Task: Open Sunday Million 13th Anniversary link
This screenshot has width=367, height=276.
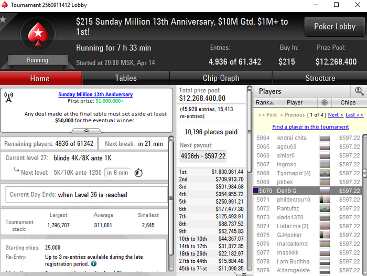Action: click(95, 94)
